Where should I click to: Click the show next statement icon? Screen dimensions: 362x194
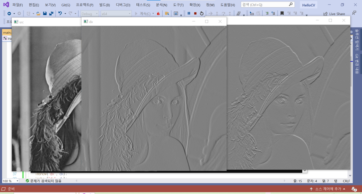(x=210, y=13)
